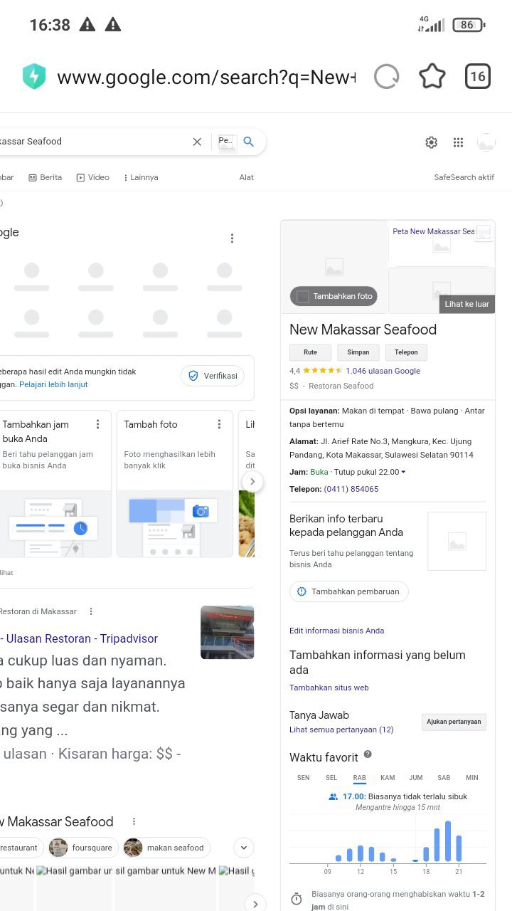Bookmark page with star icon
The height and width of the screenshot is (911, 512).
click(x=432, y=77)
